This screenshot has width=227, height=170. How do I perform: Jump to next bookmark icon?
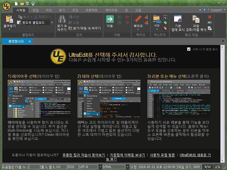coord(147,23)
